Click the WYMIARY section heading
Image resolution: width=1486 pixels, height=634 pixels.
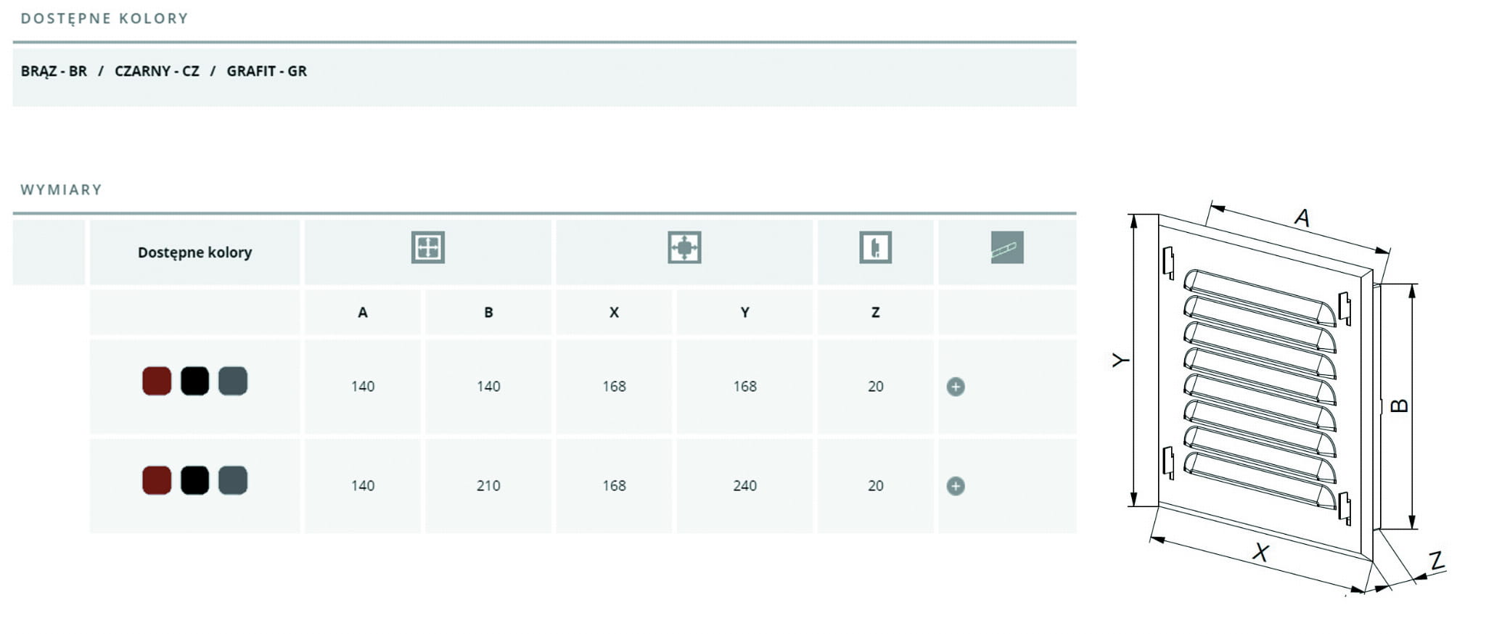(61, 190)
